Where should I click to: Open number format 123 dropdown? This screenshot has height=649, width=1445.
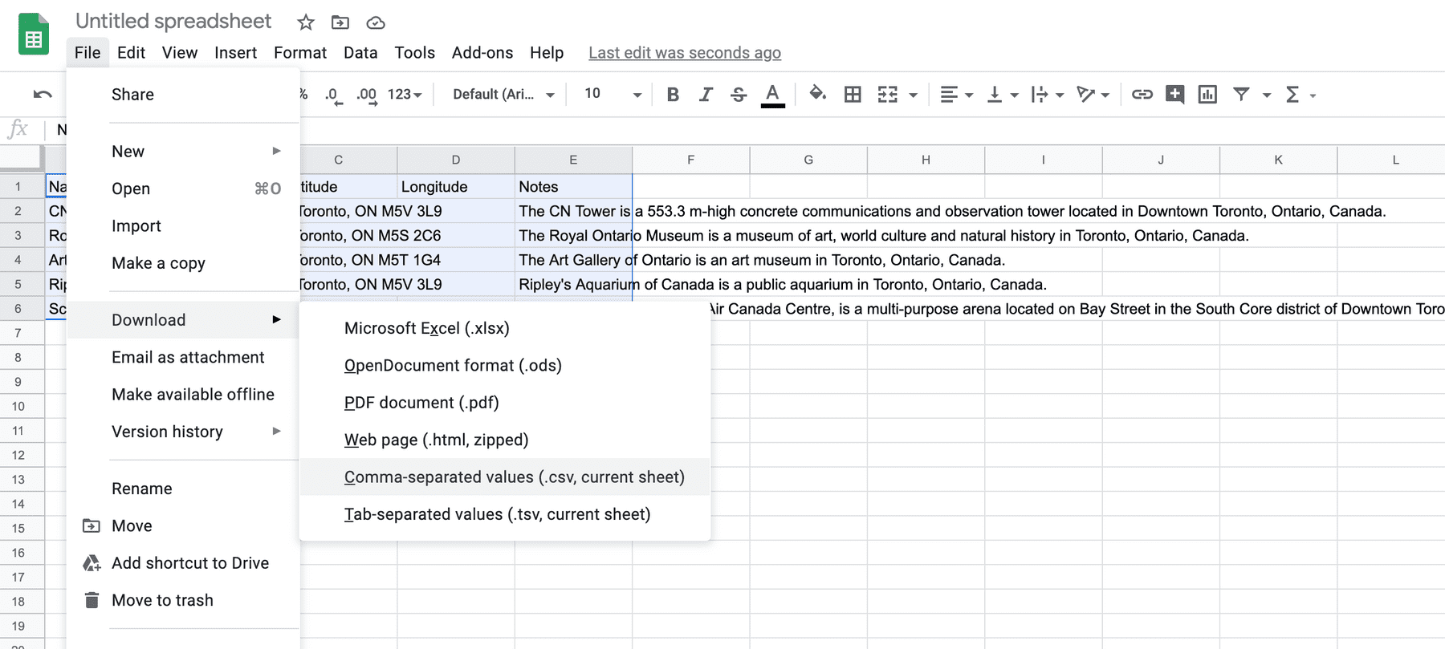pos(405,95)
